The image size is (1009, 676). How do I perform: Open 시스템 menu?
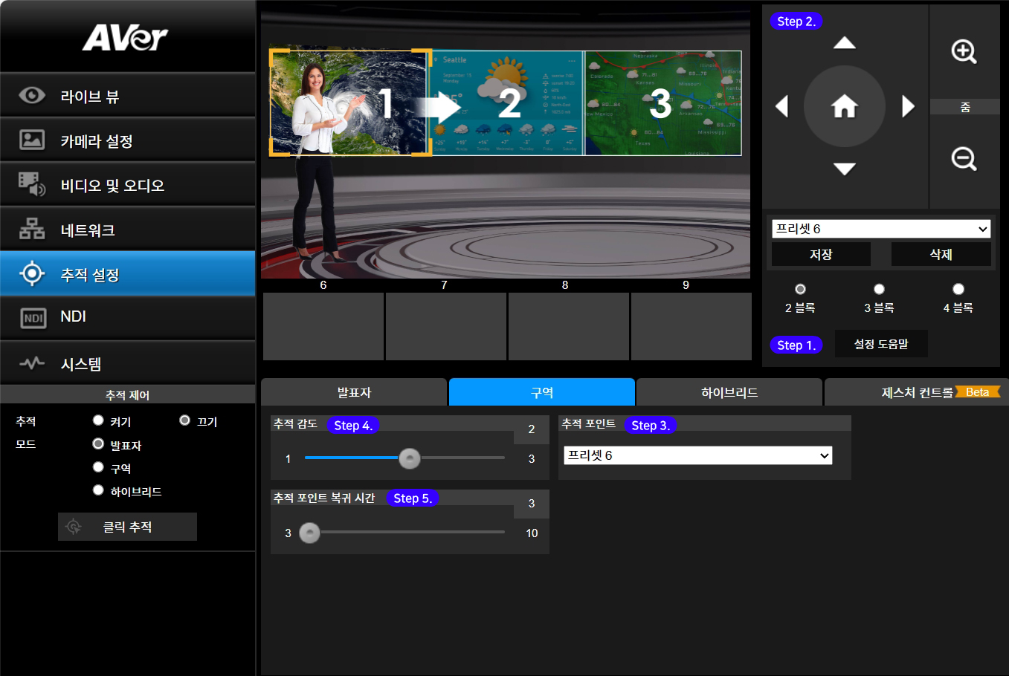128,363
